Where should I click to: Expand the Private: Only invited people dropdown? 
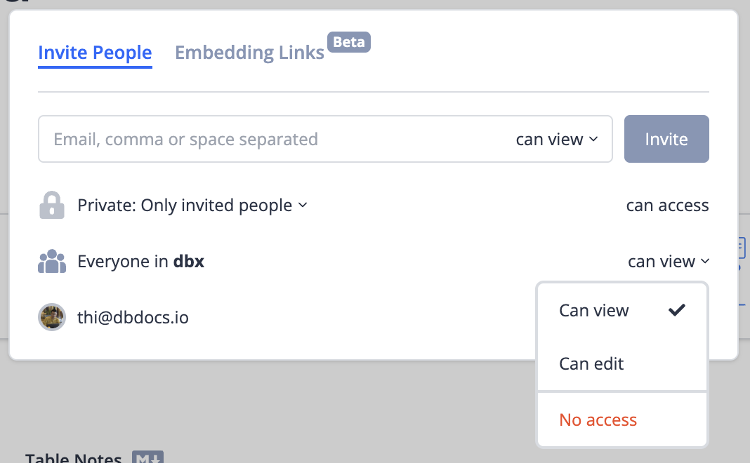point(192,206)
